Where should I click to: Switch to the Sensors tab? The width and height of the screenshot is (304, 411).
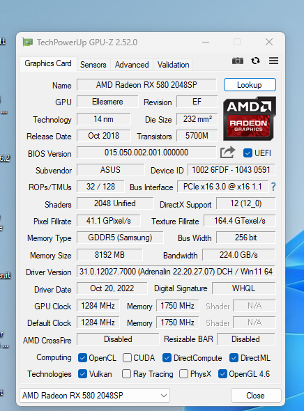click(x=93, y=65)
